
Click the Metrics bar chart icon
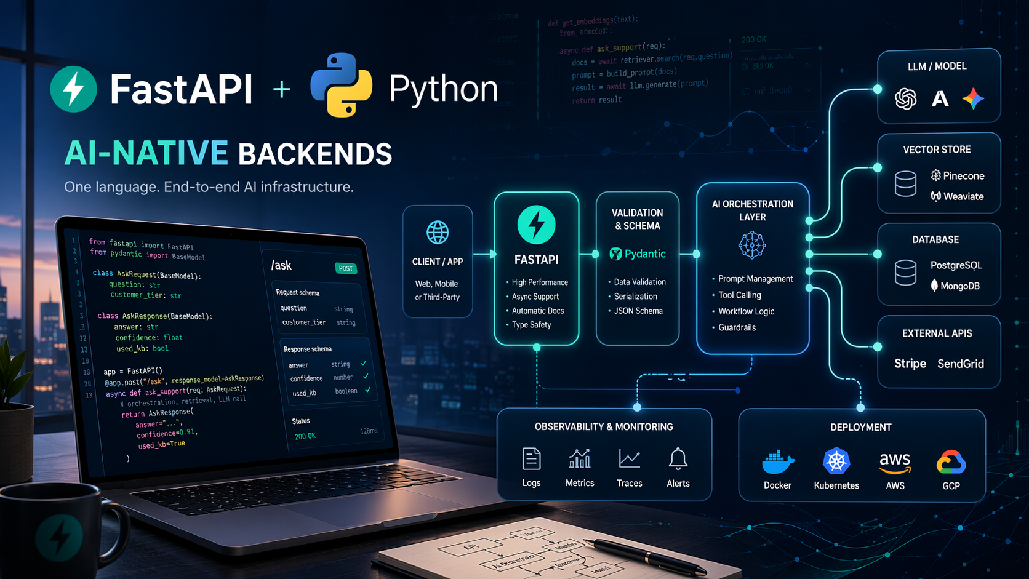click(580, 458)
